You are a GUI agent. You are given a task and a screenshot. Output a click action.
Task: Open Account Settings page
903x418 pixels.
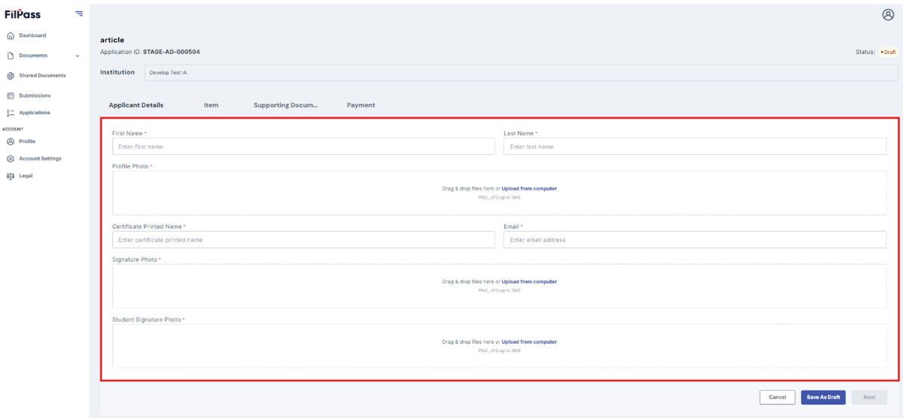[x=40, y=159]
